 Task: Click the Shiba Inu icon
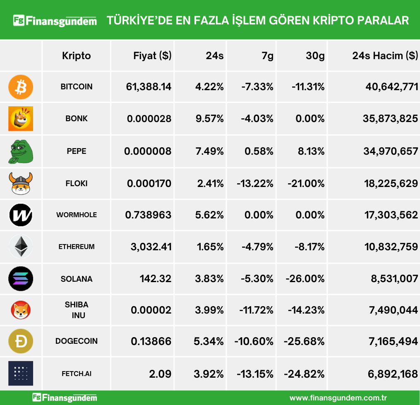(x=21, y=310)
